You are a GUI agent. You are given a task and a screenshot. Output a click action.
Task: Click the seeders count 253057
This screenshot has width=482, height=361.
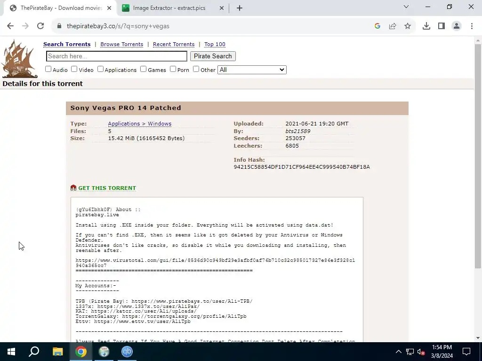pos(296,138)
